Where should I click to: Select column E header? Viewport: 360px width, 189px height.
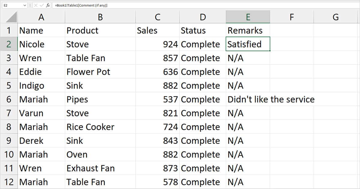point(248,17)
